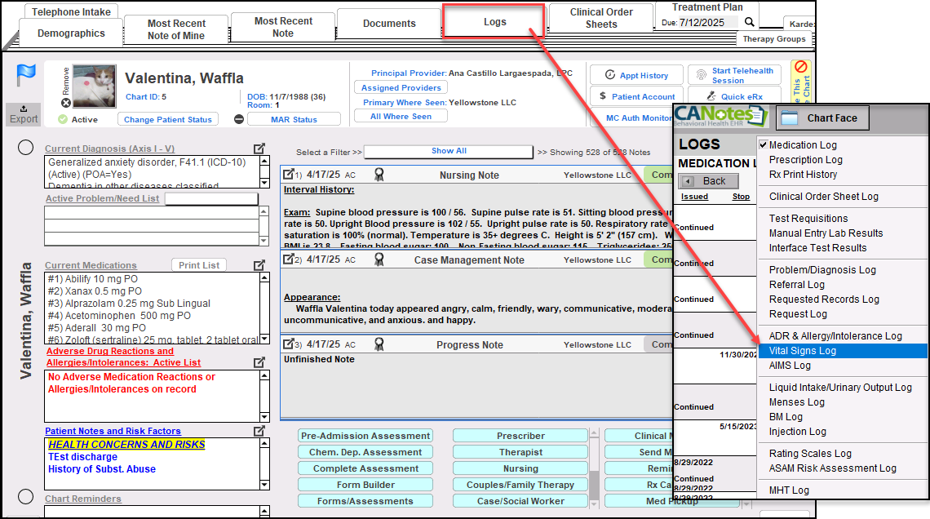Open the Active Problem/Need List field
Viewport: 930px width, 519px height.
pyautogui.click(x=211, y=199)
